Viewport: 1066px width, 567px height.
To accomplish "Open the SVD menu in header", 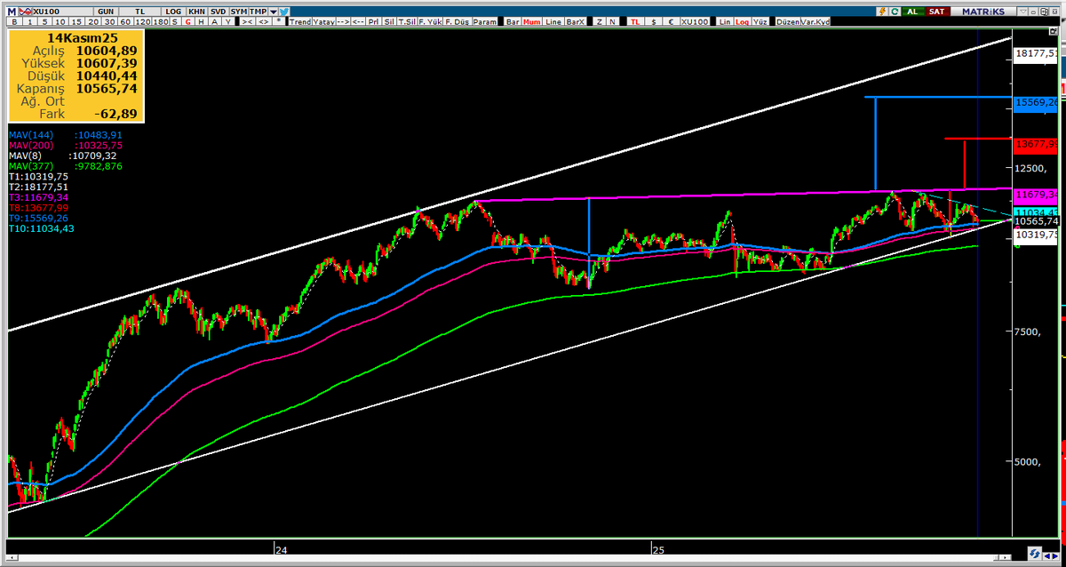I will coord(218,11).
